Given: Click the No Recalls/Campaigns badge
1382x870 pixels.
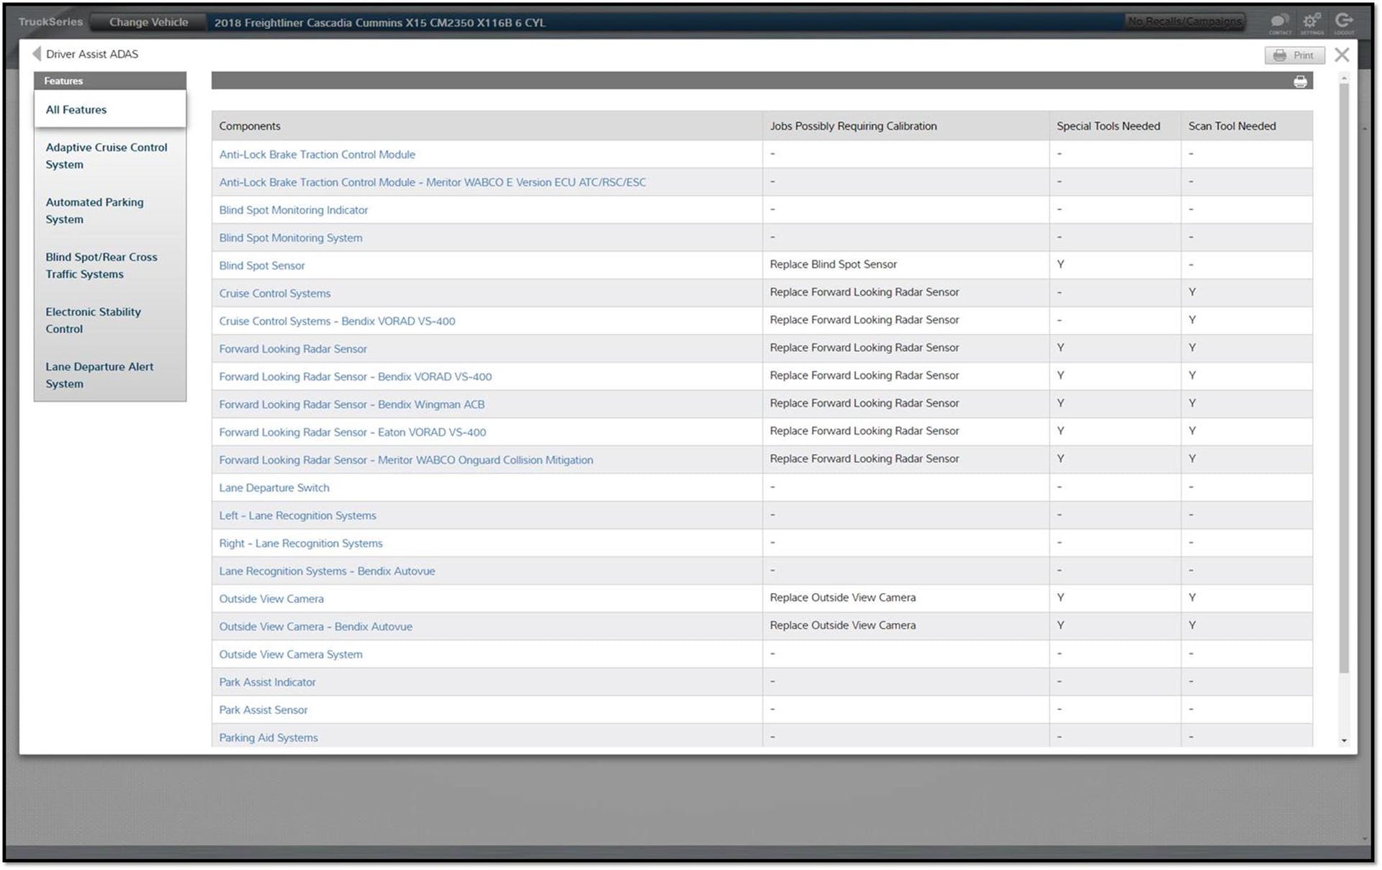Looking at the screenshot, I should 1185,22.
